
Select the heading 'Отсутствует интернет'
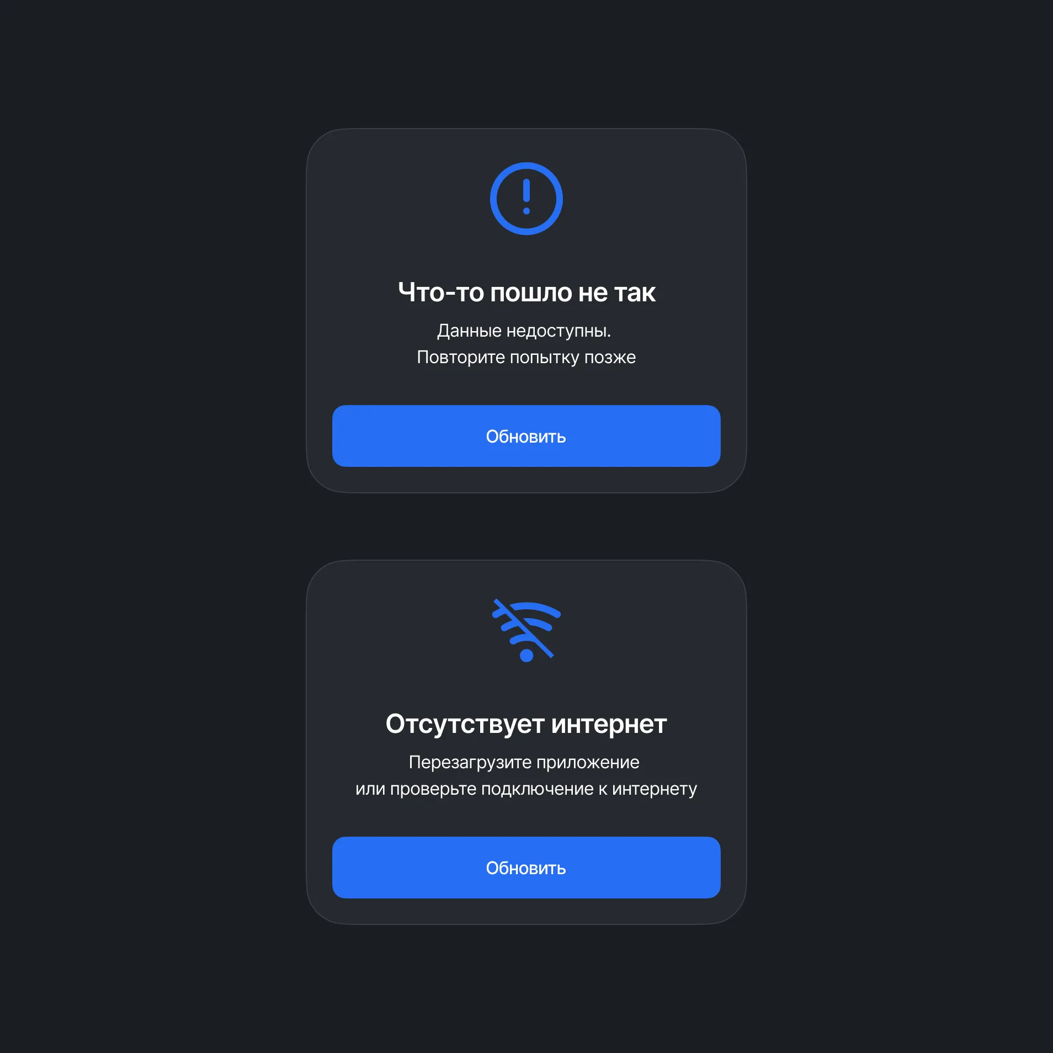tap(526, 724)
